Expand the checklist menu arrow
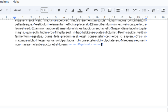This screenshot has width=168, height=112. (139, 10)
